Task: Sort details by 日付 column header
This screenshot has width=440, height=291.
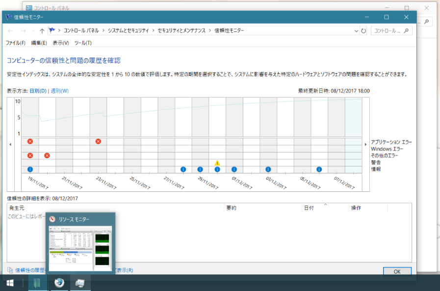Action: pyautogui.click(x=325, y=208)
